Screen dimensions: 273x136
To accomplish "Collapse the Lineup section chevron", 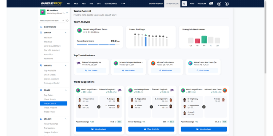I will pyautogui.click(x=66, y=33).
